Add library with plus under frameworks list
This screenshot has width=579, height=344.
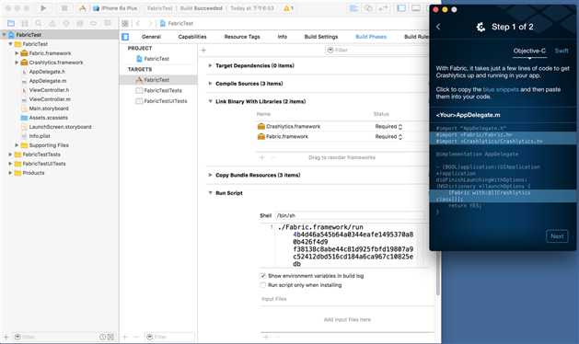(x=261, y=157)
